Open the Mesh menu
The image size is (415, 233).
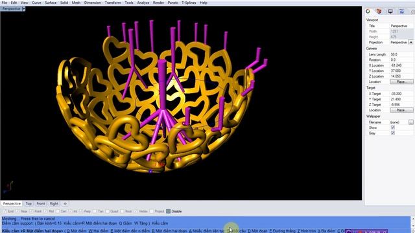pos(76,3)
